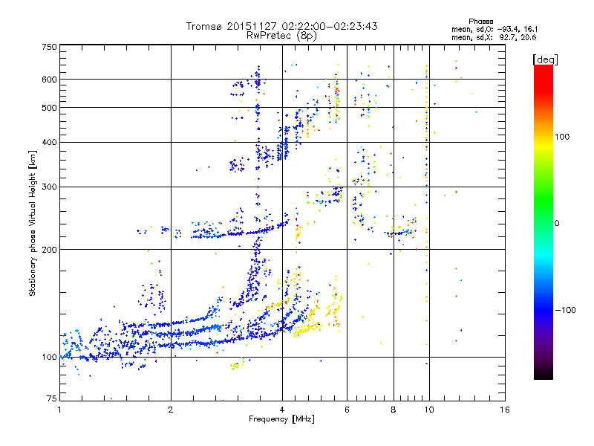Click the plot title 'Tromsø 20151127 02:22:00-02:23:43'
The height and width of the screenshot is (446, 594).
[x=281, y=26]
